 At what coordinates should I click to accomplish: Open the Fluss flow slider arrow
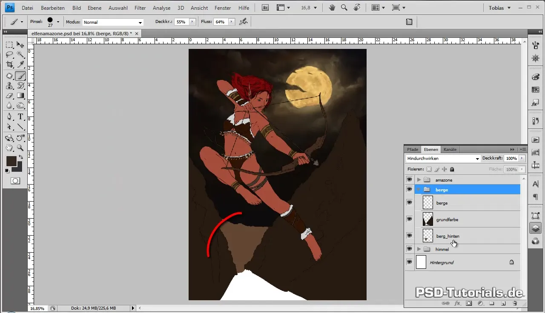pyautogui.click(x=231, y=22)
